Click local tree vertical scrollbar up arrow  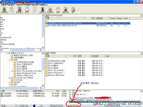click(x=43, y=53)
